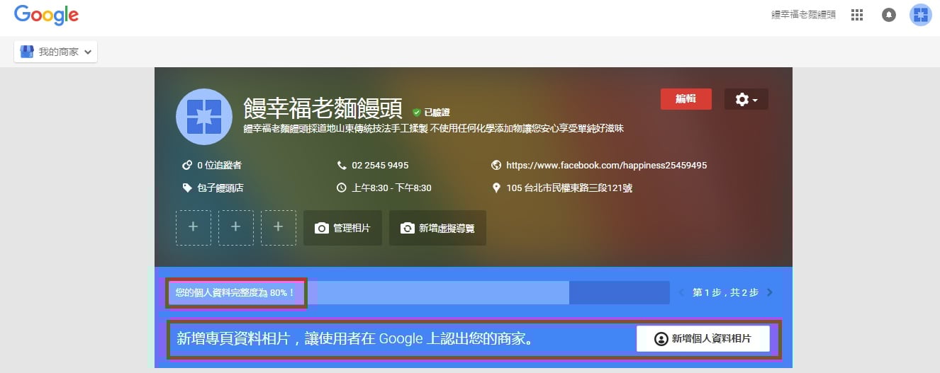Click the red 編輯 button
Image resolution: width=940 pixels, height=373 pixels.
[x=686, y=99]
